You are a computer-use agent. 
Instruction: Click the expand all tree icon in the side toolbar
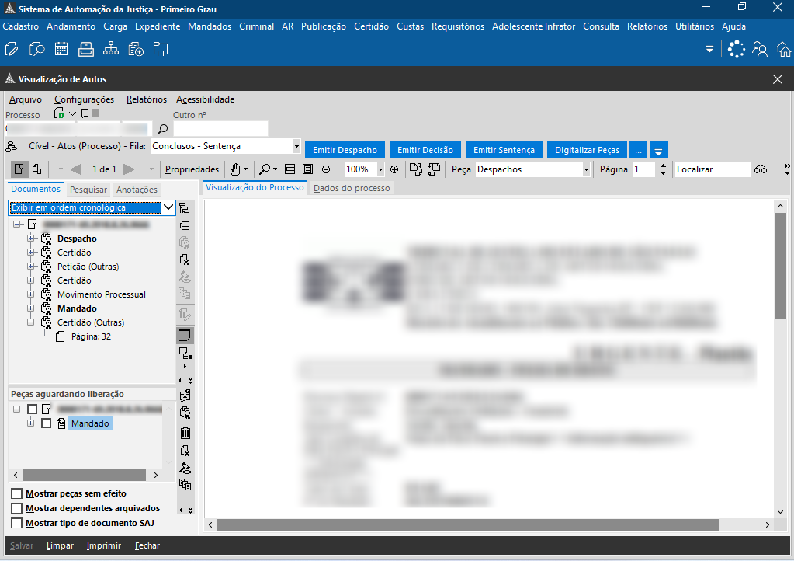click(185, 208)
